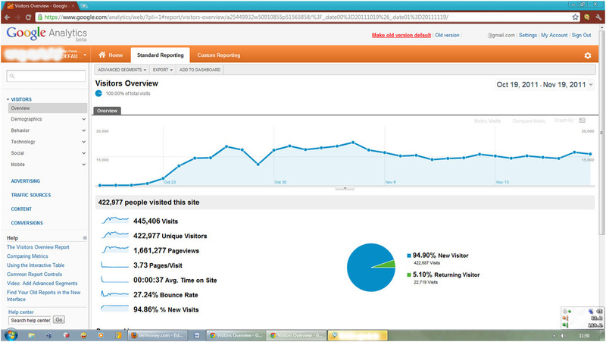Click Sign Out link
The image size is (606, 342).
pyautogui.click(x=581, y=35)
